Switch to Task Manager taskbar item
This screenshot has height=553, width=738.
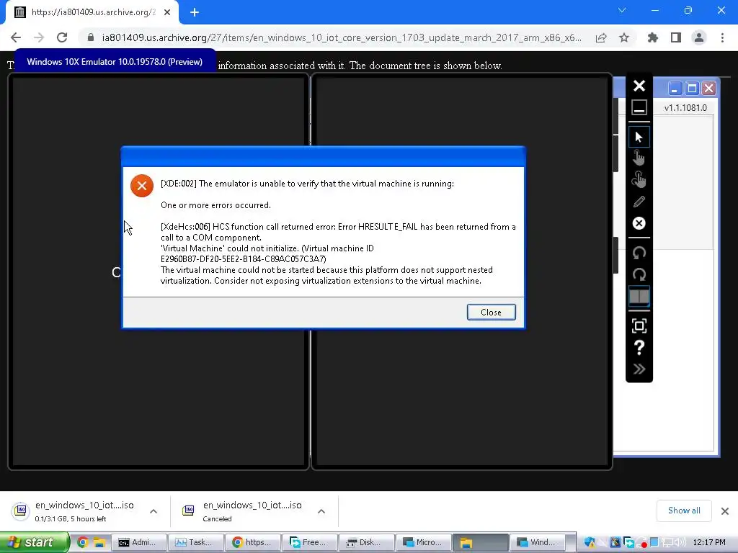pyautogui.click(x=195, y=543)
